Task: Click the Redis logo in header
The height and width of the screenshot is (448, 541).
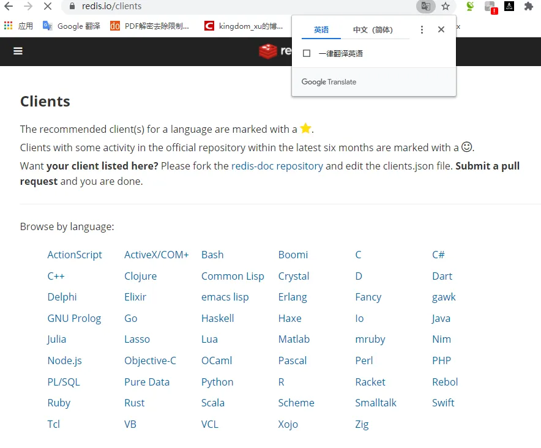Action: pos(275,51)
